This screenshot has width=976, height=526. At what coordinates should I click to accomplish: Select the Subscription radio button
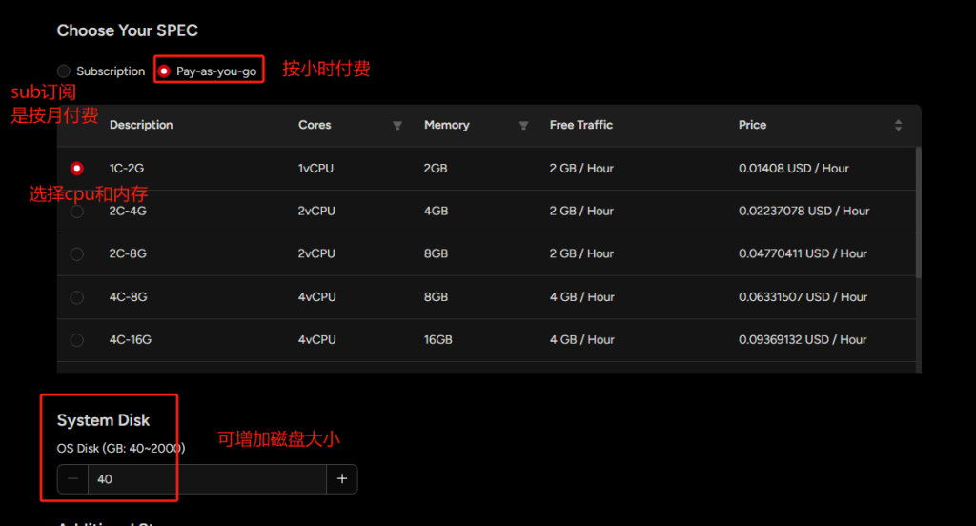pos(64,71)
